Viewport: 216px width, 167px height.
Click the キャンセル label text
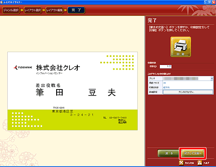point(189,163)
